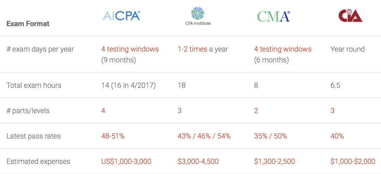Image resolution: width=381 pixels, height=174 pixels.
Task: Click the green CMA logo
Action: click(274, 16)
